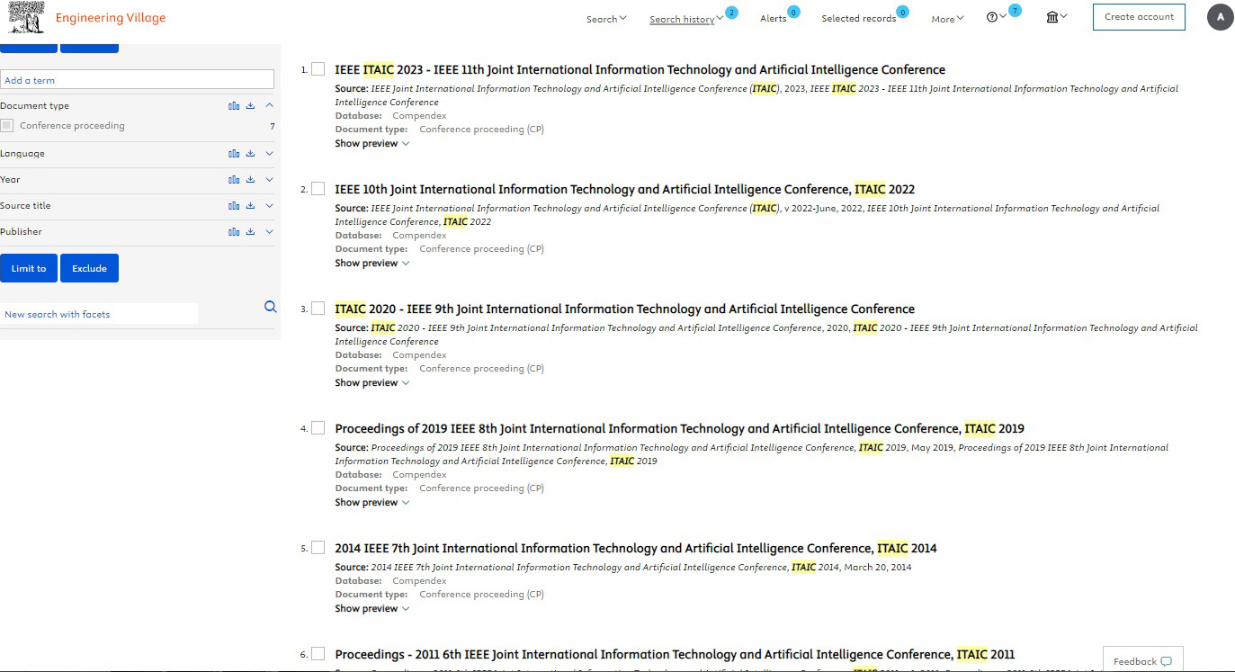Open Proceedings 2011 6th IEEE title

(x=675, y=654)
